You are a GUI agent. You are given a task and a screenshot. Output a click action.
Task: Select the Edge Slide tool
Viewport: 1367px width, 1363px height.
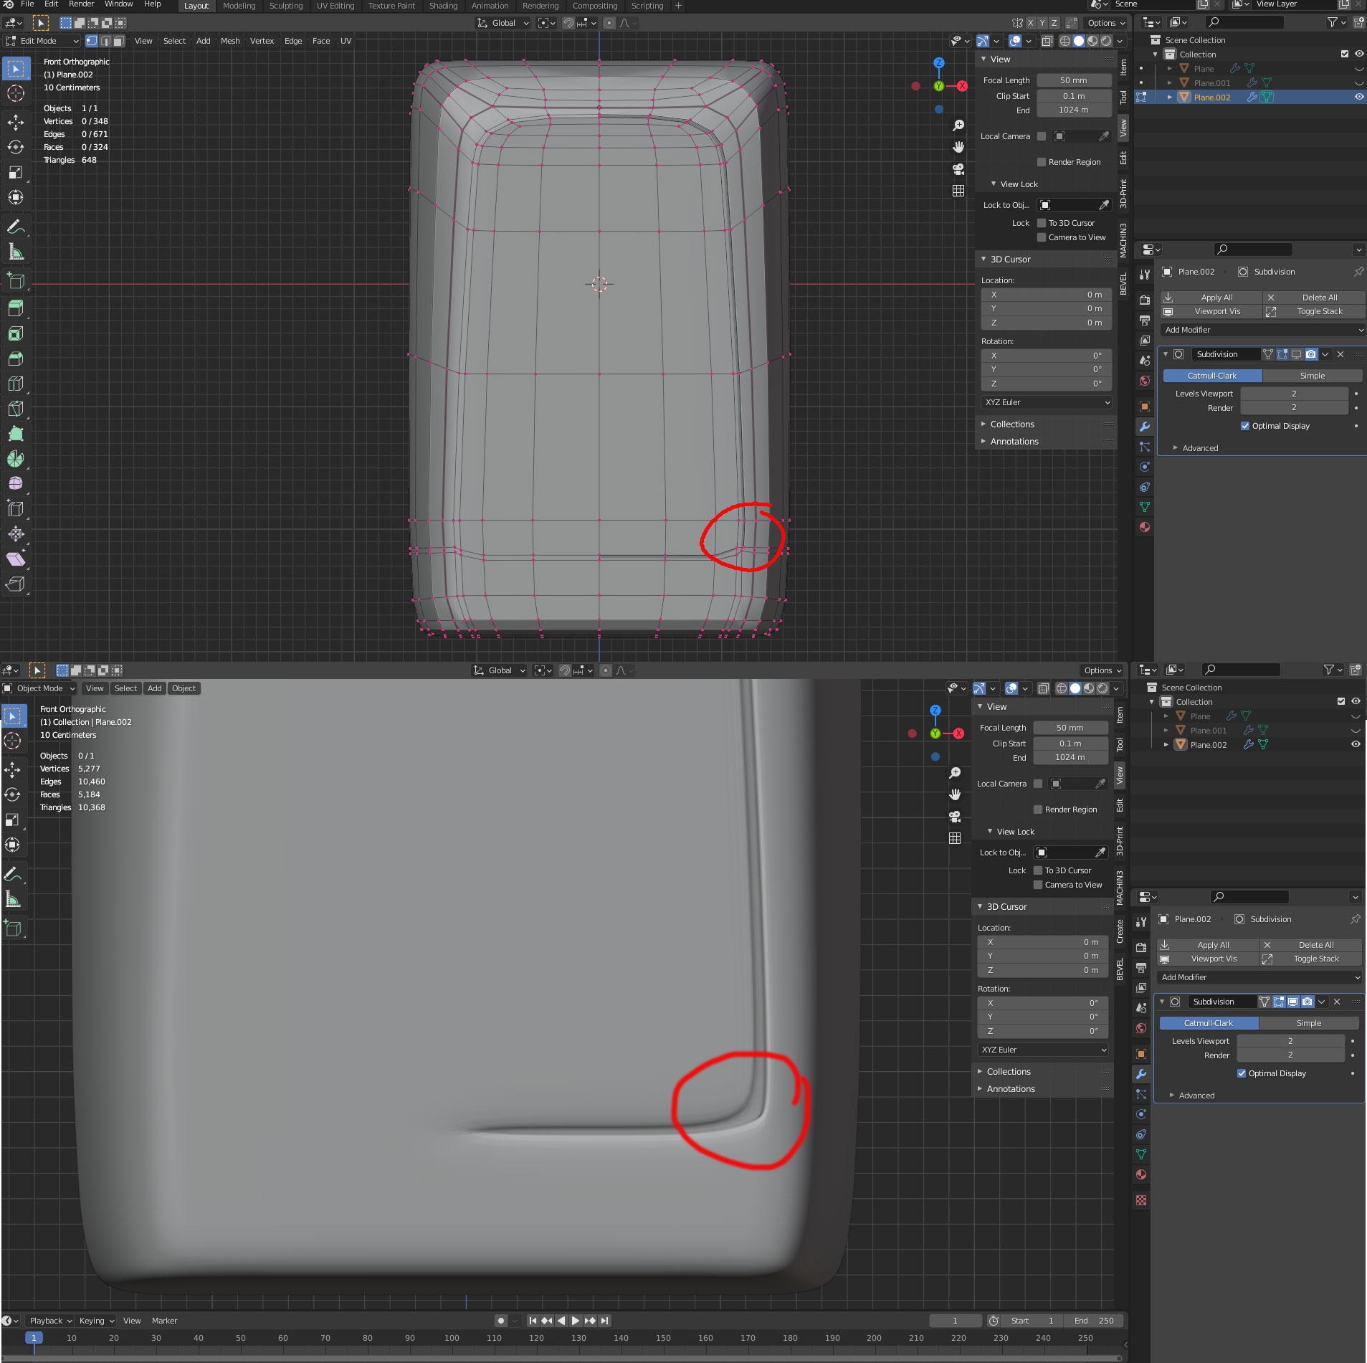point(15,509)
